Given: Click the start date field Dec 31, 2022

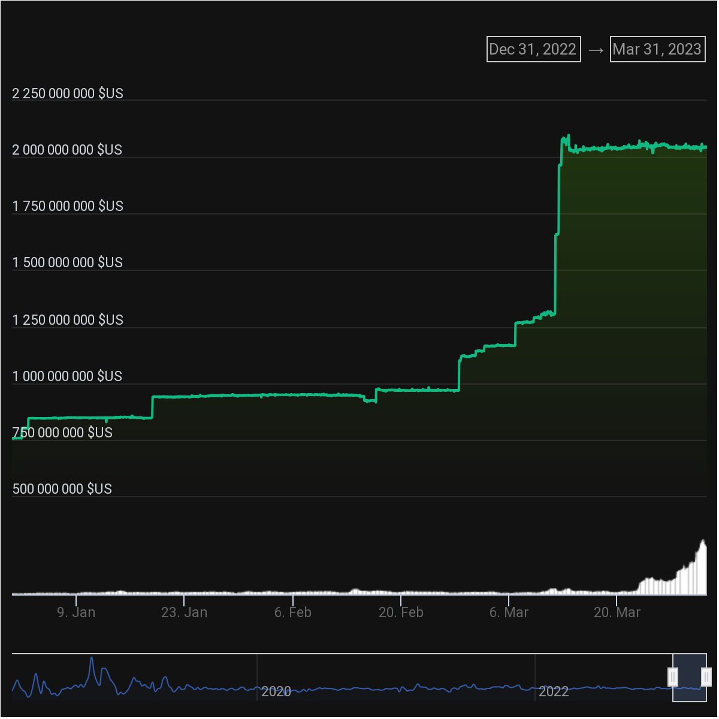Looking at the screenshot, I should tap(533, 49).
